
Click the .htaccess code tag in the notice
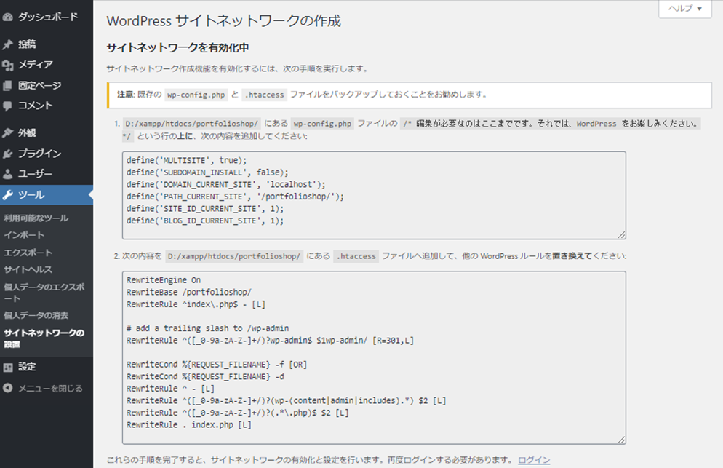[x=264, y=95]
